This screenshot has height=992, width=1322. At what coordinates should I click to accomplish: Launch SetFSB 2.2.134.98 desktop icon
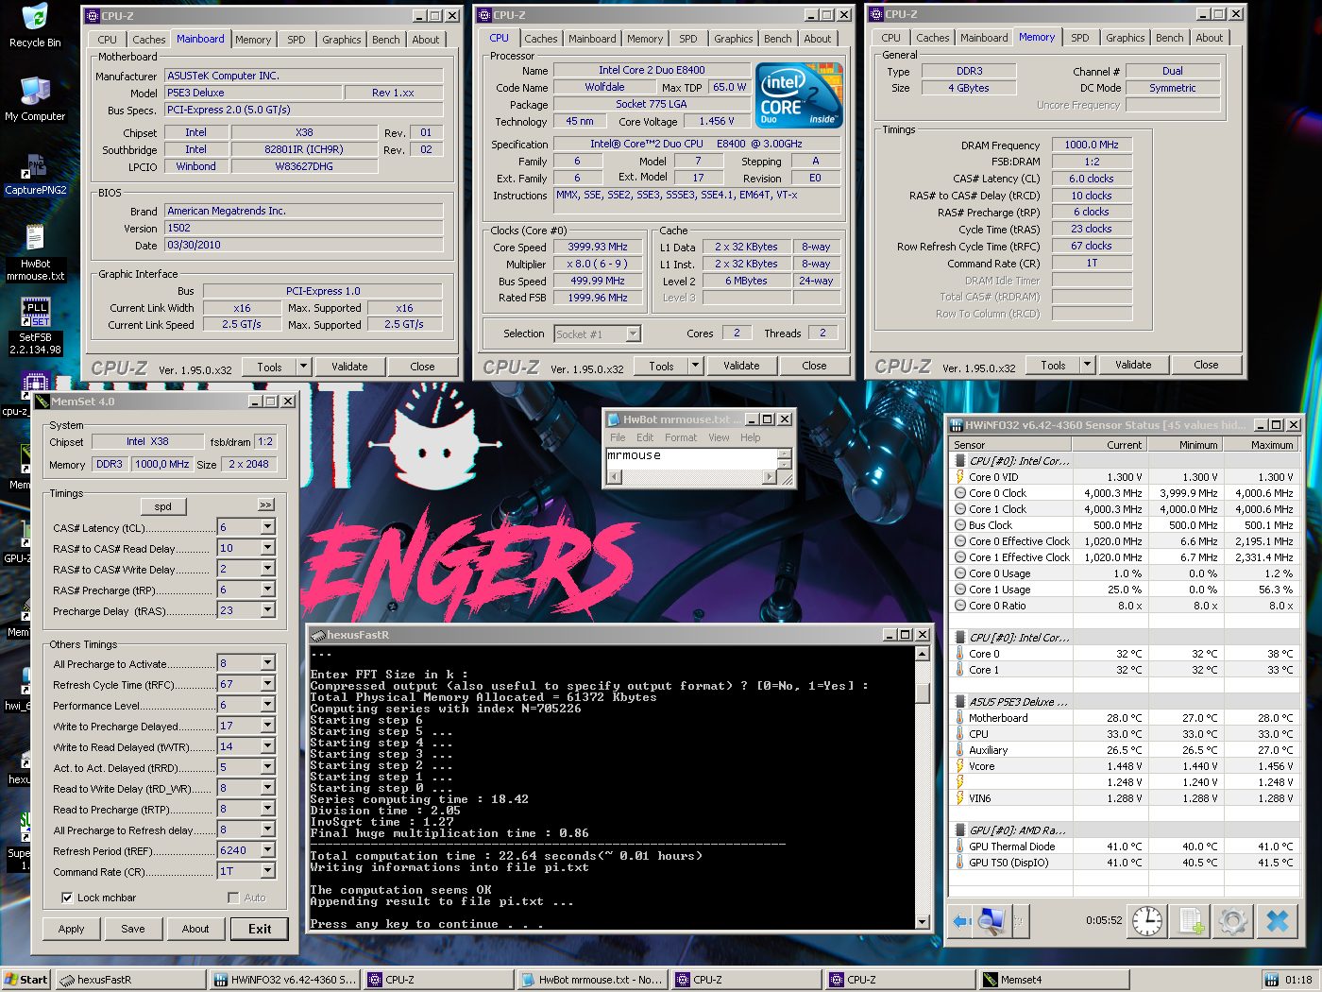[36, 326]
